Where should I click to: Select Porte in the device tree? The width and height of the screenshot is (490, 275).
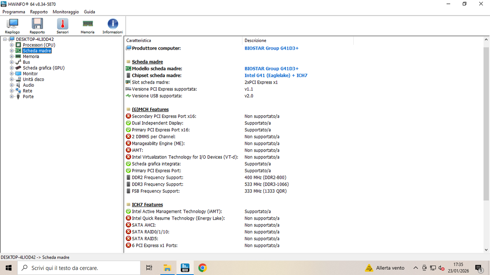[28, 97]
